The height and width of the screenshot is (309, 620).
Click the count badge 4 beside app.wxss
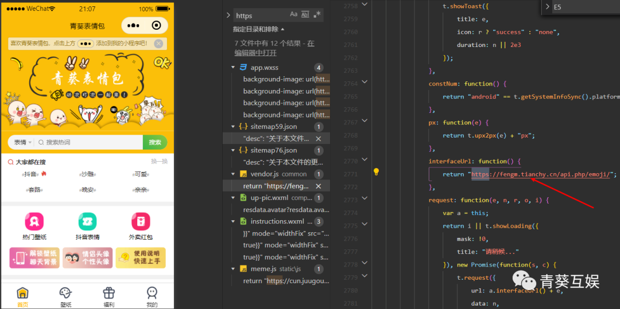coord(318,68)
